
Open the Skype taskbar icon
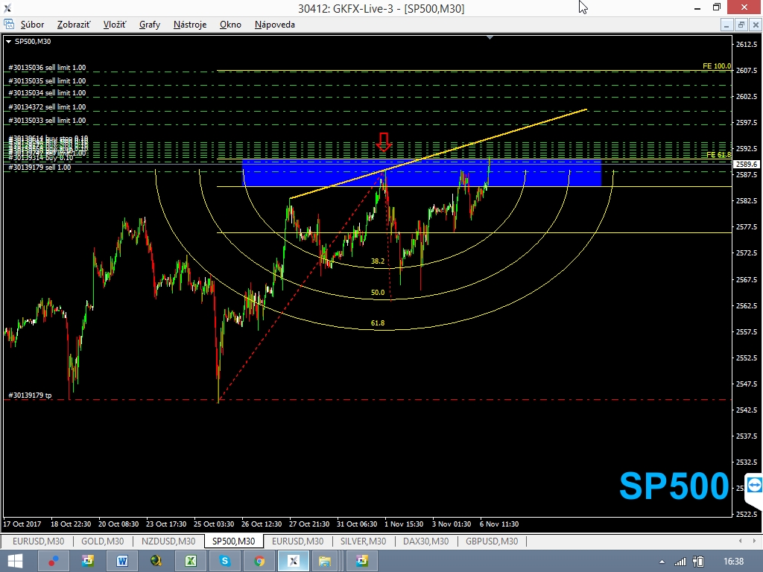[x=224, y=562]
